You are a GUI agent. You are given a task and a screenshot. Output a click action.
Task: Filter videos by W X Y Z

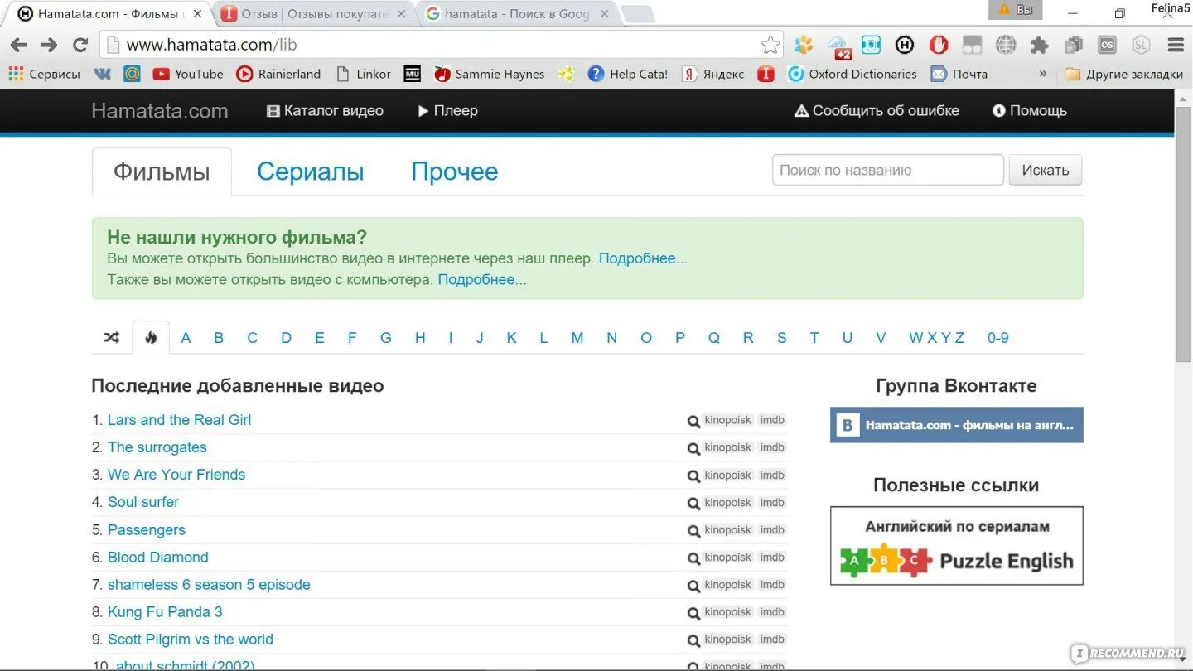937,337
